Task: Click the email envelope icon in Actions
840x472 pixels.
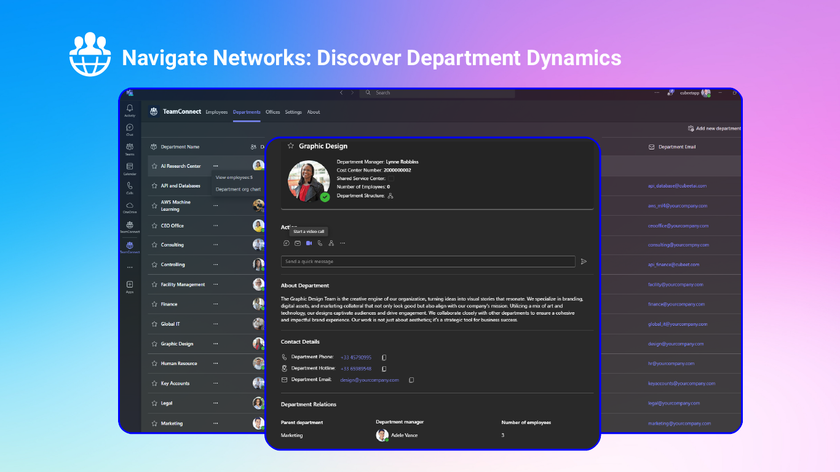Action: [298, 243]
